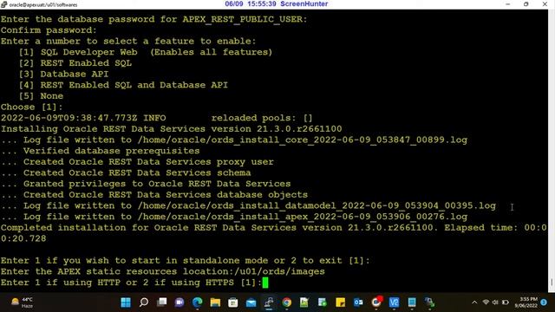Click the '[5] None' option line

pyautogui.click(x=41, y=96)
